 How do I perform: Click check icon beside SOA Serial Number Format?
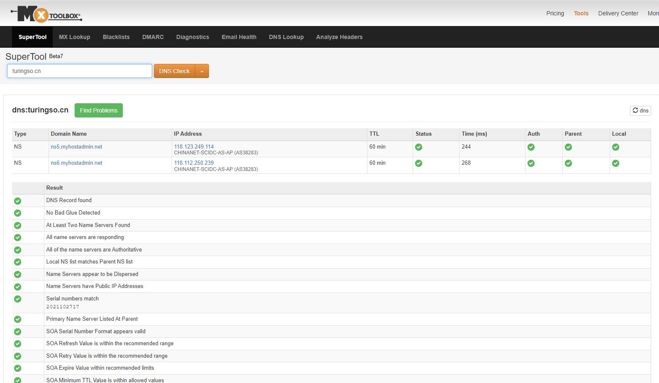pyautogui.click(x=17, y=332)
